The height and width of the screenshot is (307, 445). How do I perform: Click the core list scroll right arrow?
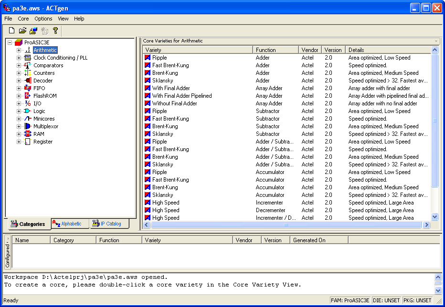pyautogui.click(x=426, y=225)
